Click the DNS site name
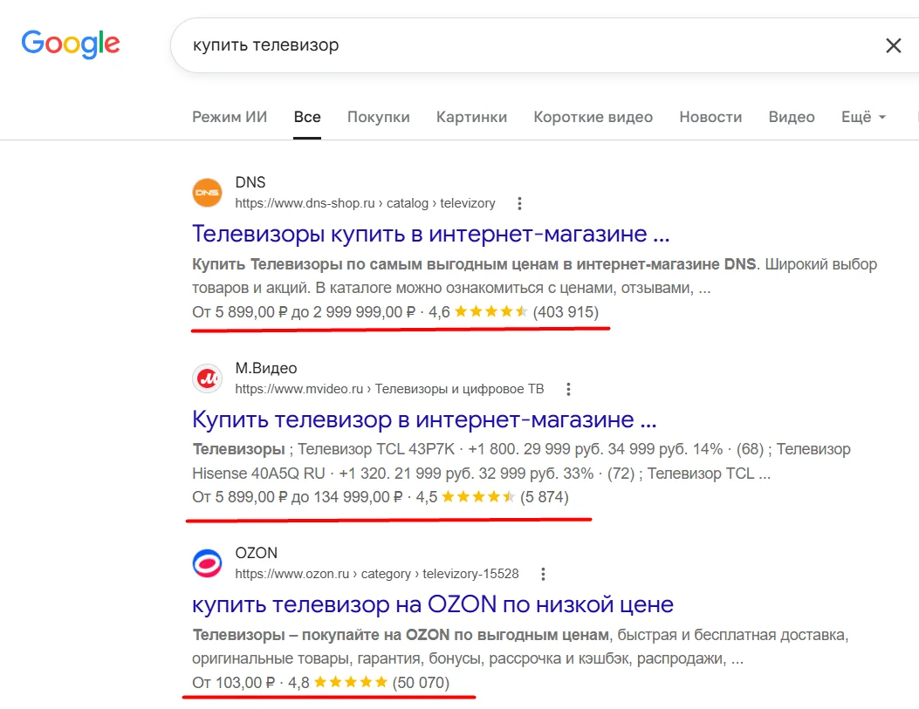 pyautogui.click(x=250, y=182)
